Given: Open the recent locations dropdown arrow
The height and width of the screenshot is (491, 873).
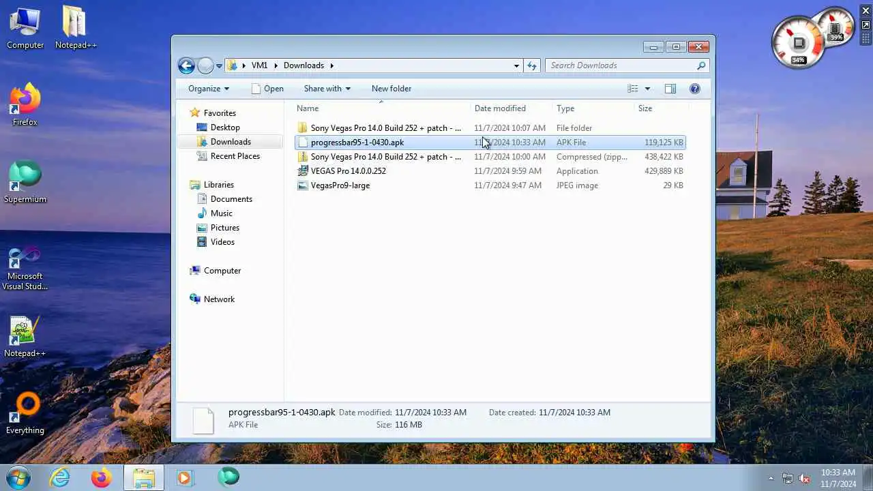Looking at the screenshot, I should pos(219,66).
